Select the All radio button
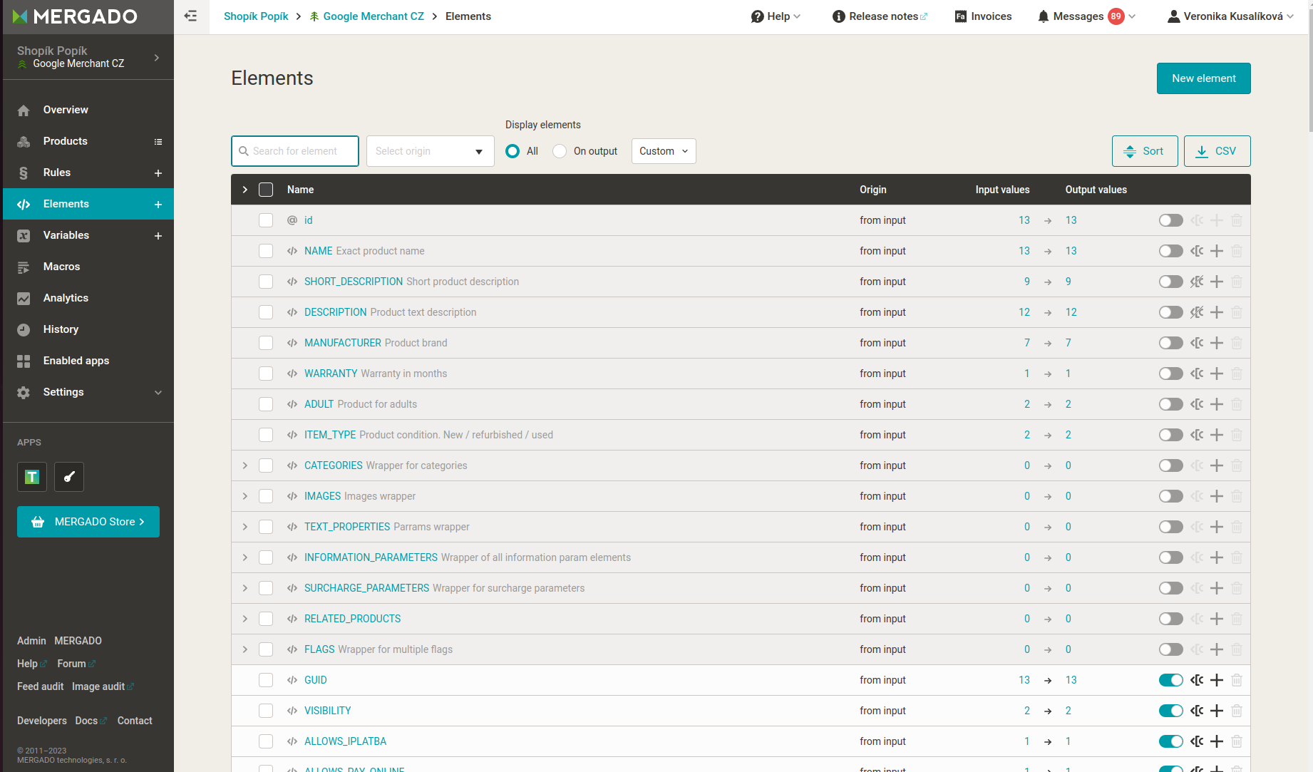 513,151
